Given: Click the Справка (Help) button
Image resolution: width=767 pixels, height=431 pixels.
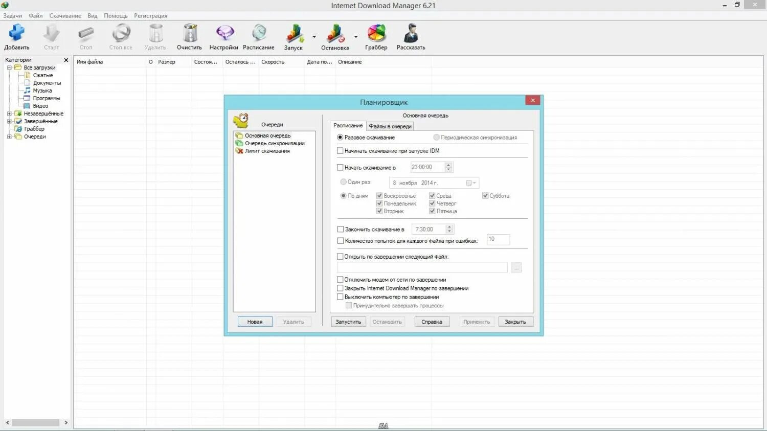Looking at the screenshot, I should point(432,322).
